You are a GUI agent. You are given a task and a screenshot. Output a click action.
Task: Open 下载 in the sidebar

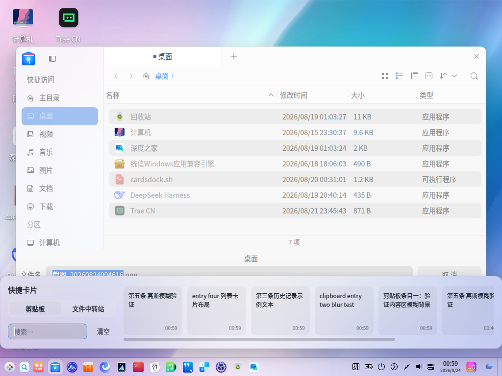60,207
